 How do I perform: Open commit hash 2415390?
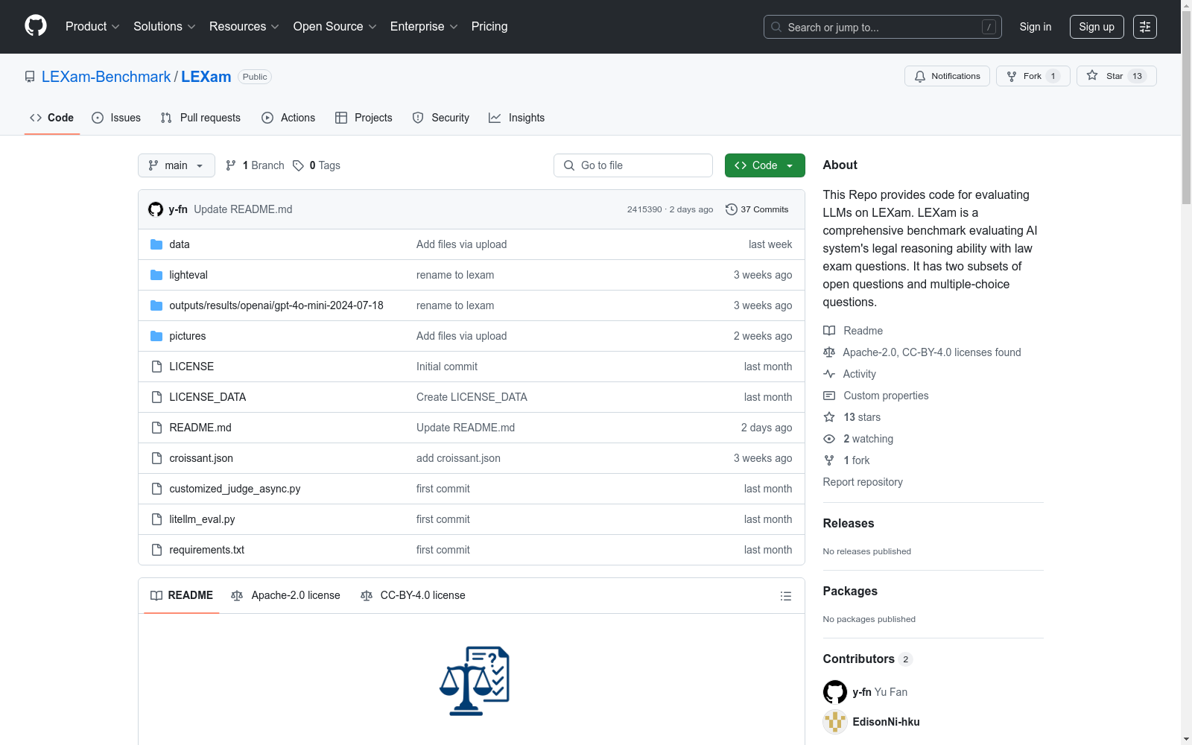tap(644, 209)
